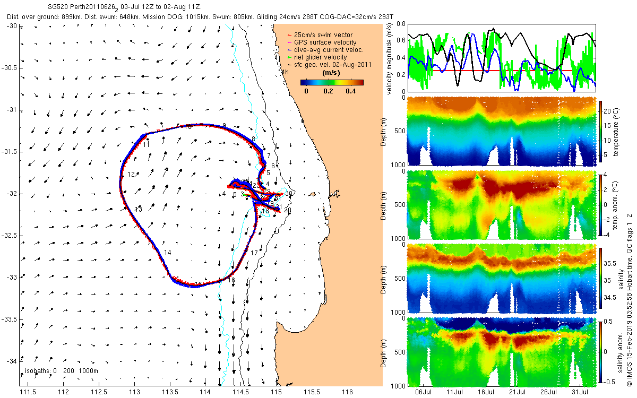Click the salinity colorbar
637x398 pixels.
point(600,278)
